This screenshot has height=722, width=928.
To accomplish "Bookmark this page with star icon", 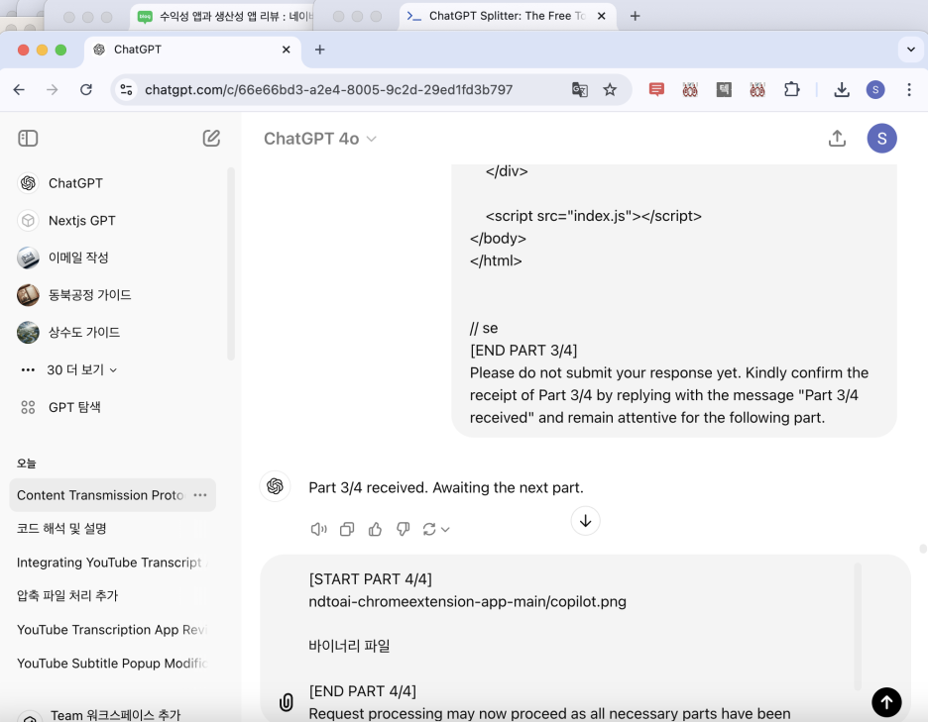I will click(610, 90).
